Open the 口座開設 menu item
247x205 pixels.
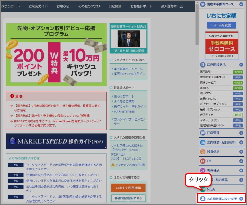point(115,6)
